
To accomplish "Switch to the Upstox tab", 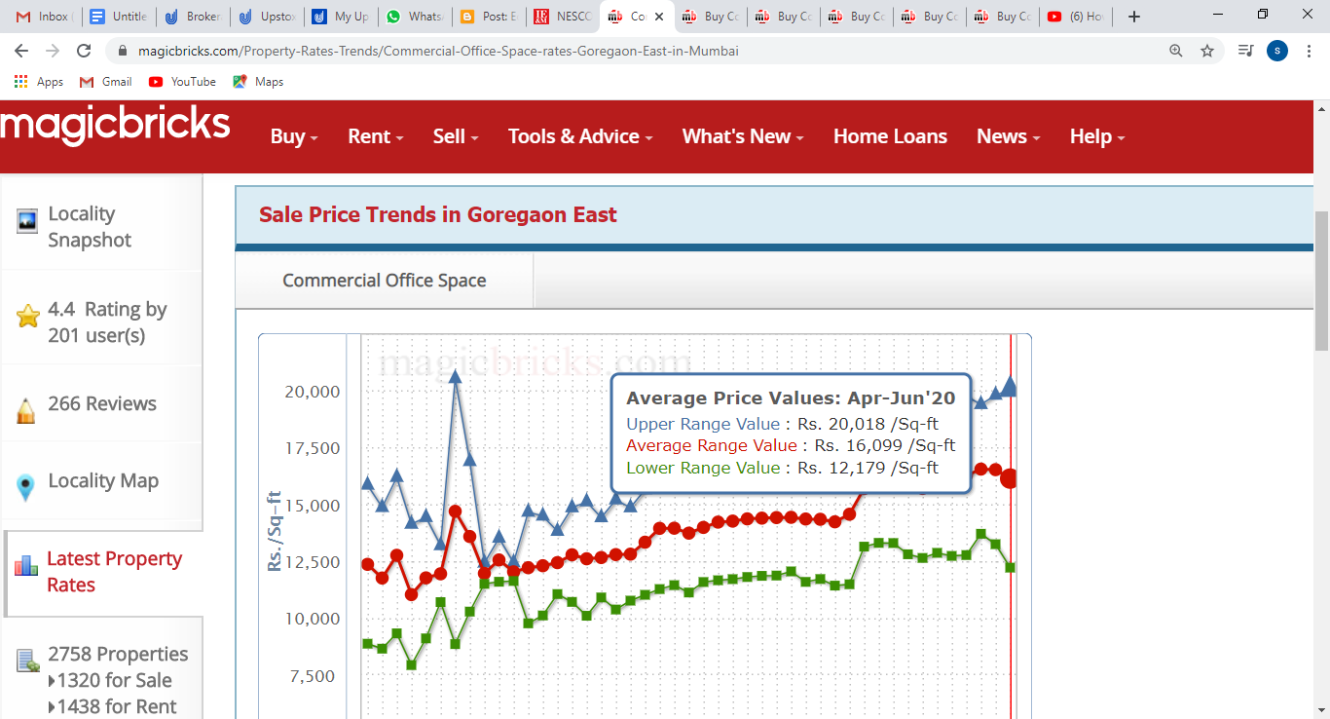I will [x=266, y=17].
